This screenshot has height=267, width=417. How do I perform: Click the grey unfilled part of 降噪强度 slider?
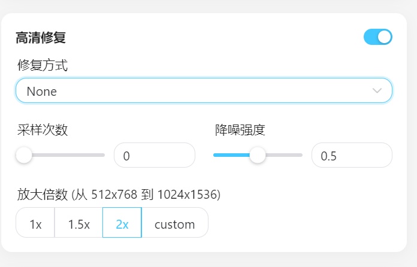tap(284, 155)
